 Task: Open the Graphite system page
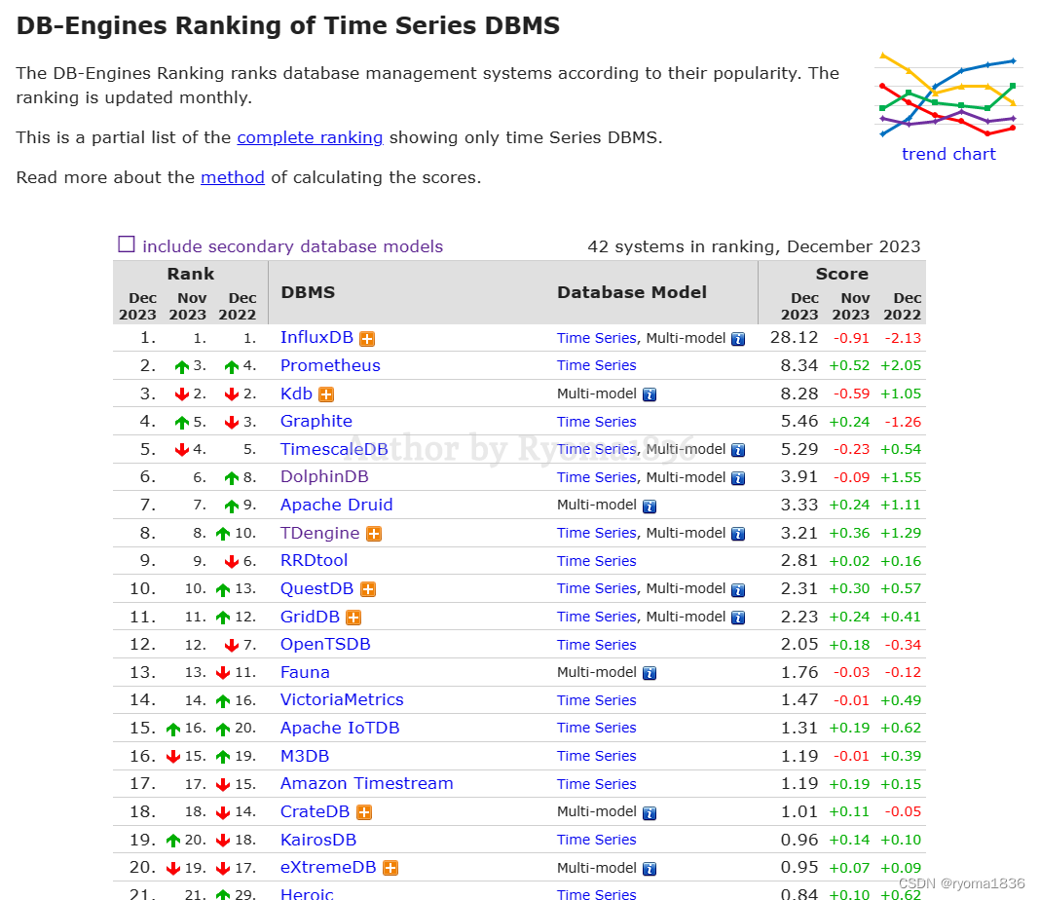pyautogui.click(x=316, y=421)
